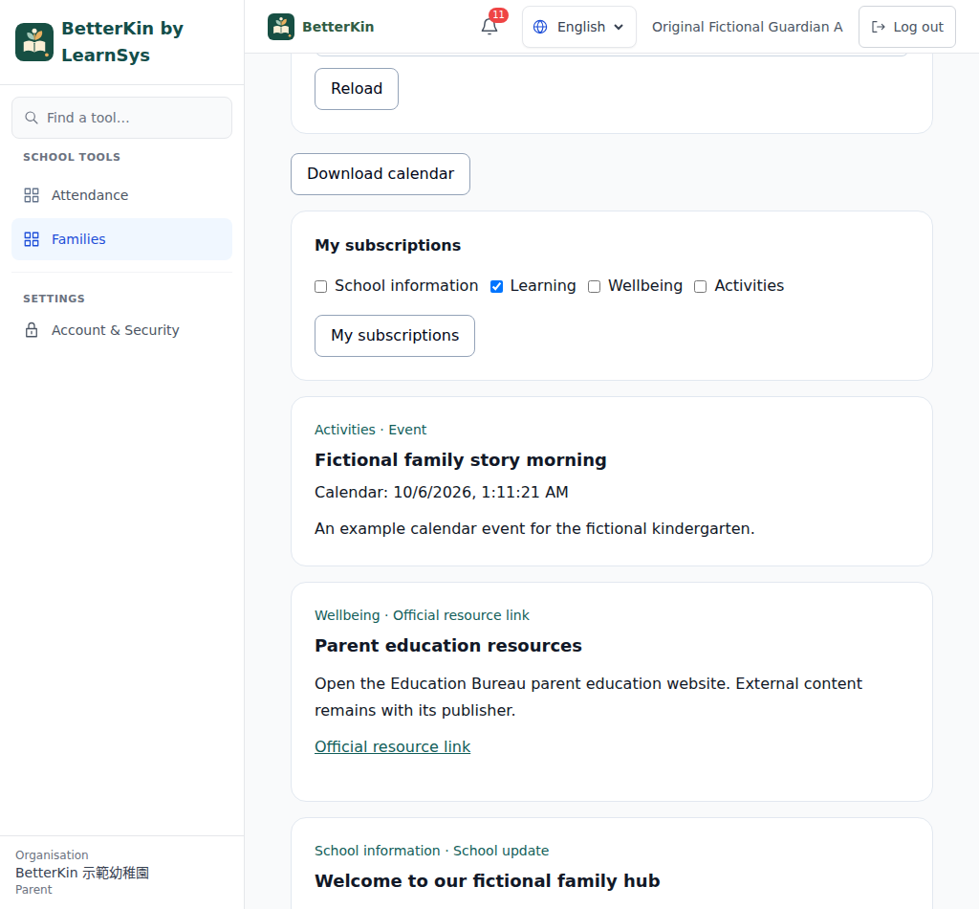Click the Attendance grid icon

[32, 195]
